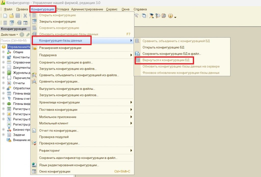Click the Tasks icon in the configuration tree
The height and width of the screenshot is (177, 261).
click(x=9, y=135)
